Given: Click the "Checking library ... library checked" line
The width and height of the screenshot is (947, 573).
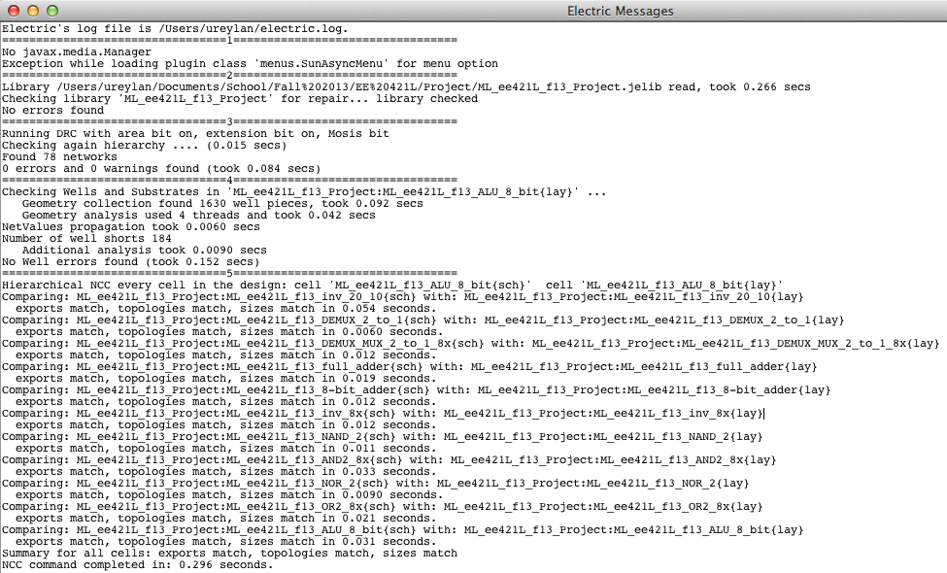Looking at the screenshot, I should (240, 98).
